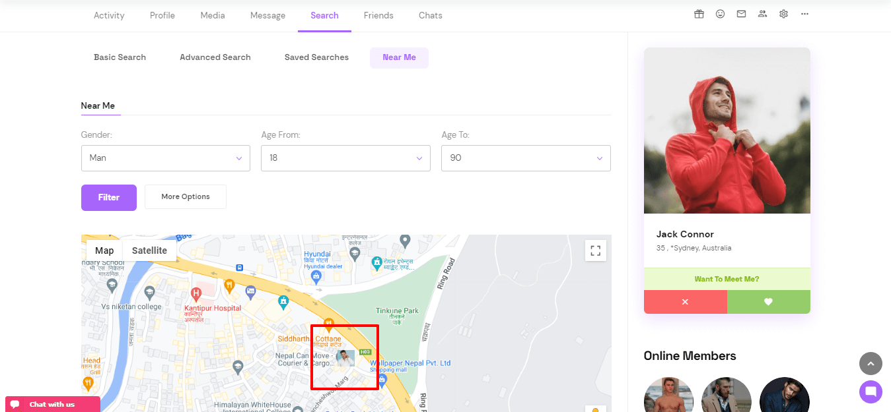The height and width of the screenshot is (412, 891).
Task: Open the settings gear icon
Action: 783,14
